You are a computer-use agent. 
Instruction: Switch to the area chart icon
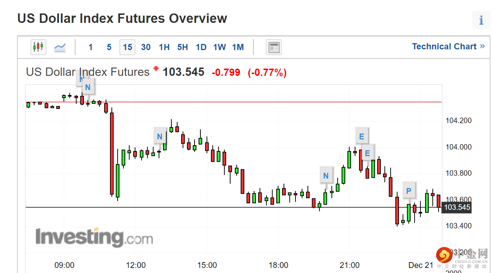(x=60, y=47)
